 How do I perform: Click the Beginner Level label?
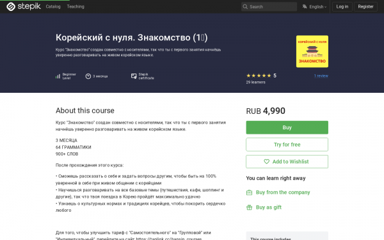click(x=69, y=76)
